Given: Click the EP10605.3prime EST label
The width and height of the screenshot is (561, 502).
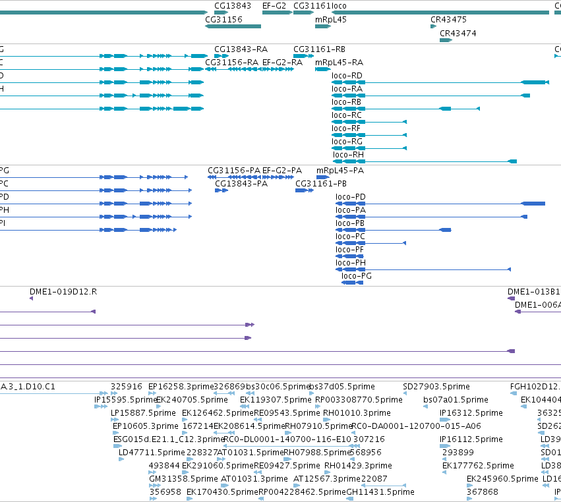Looking at the screenshot, I should [x=145, y=426].
